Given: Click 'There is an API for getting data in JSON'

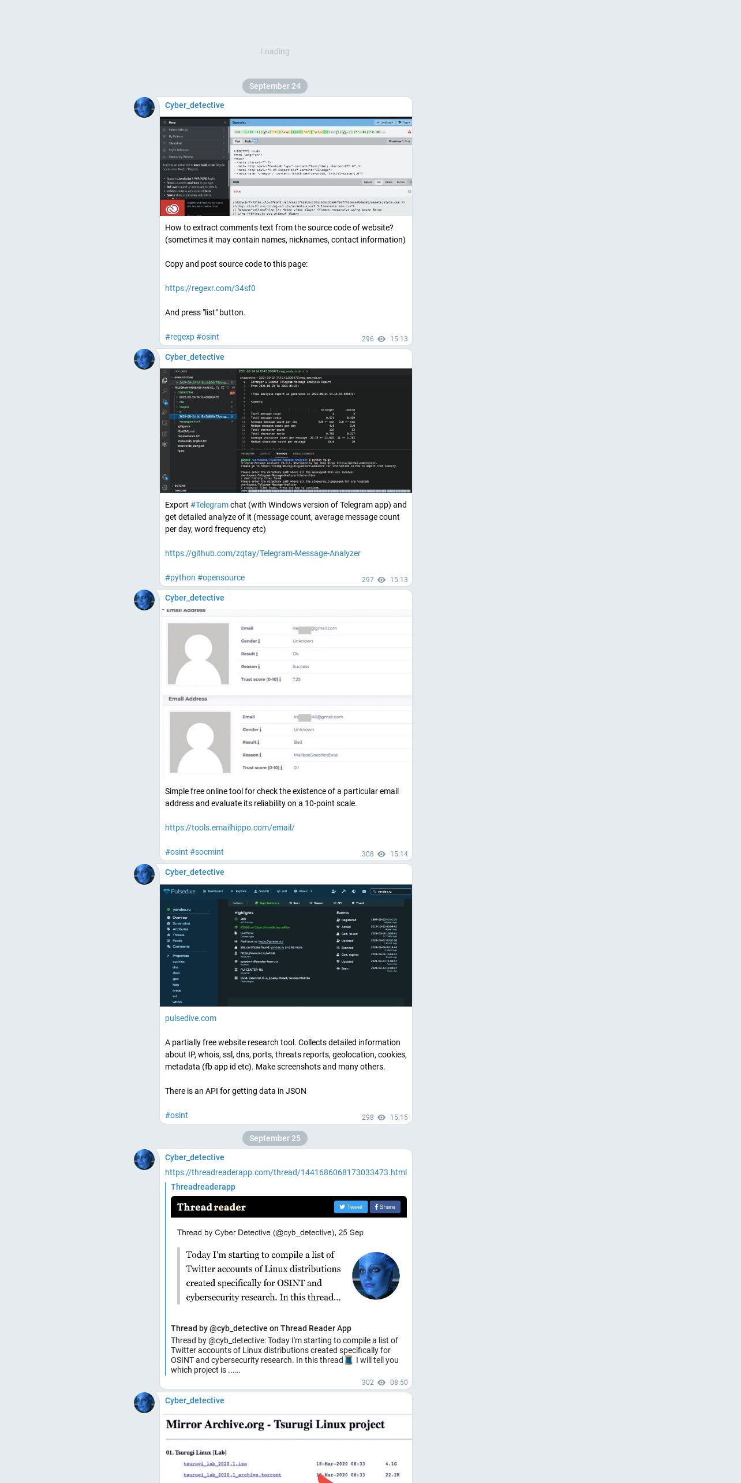Looking at the screenshot, I should (235, 1091).
